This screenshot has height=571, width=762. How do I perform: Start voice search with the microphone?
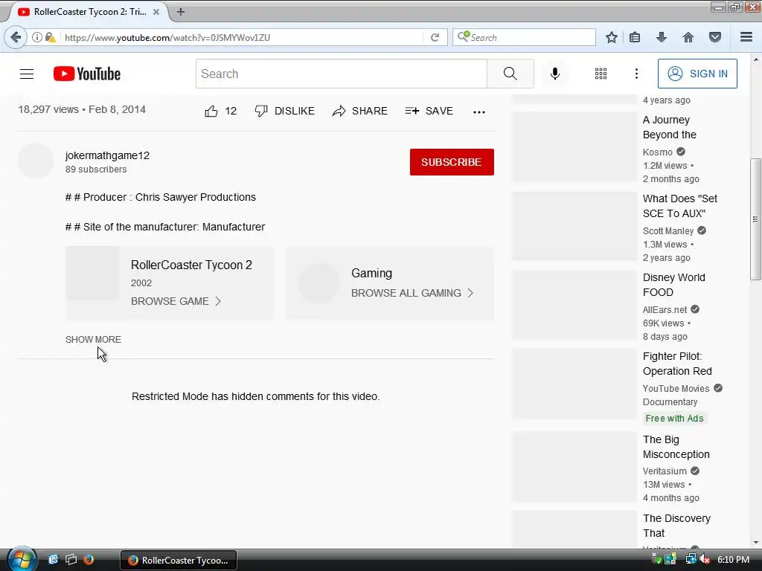click(x=555, y=74)
